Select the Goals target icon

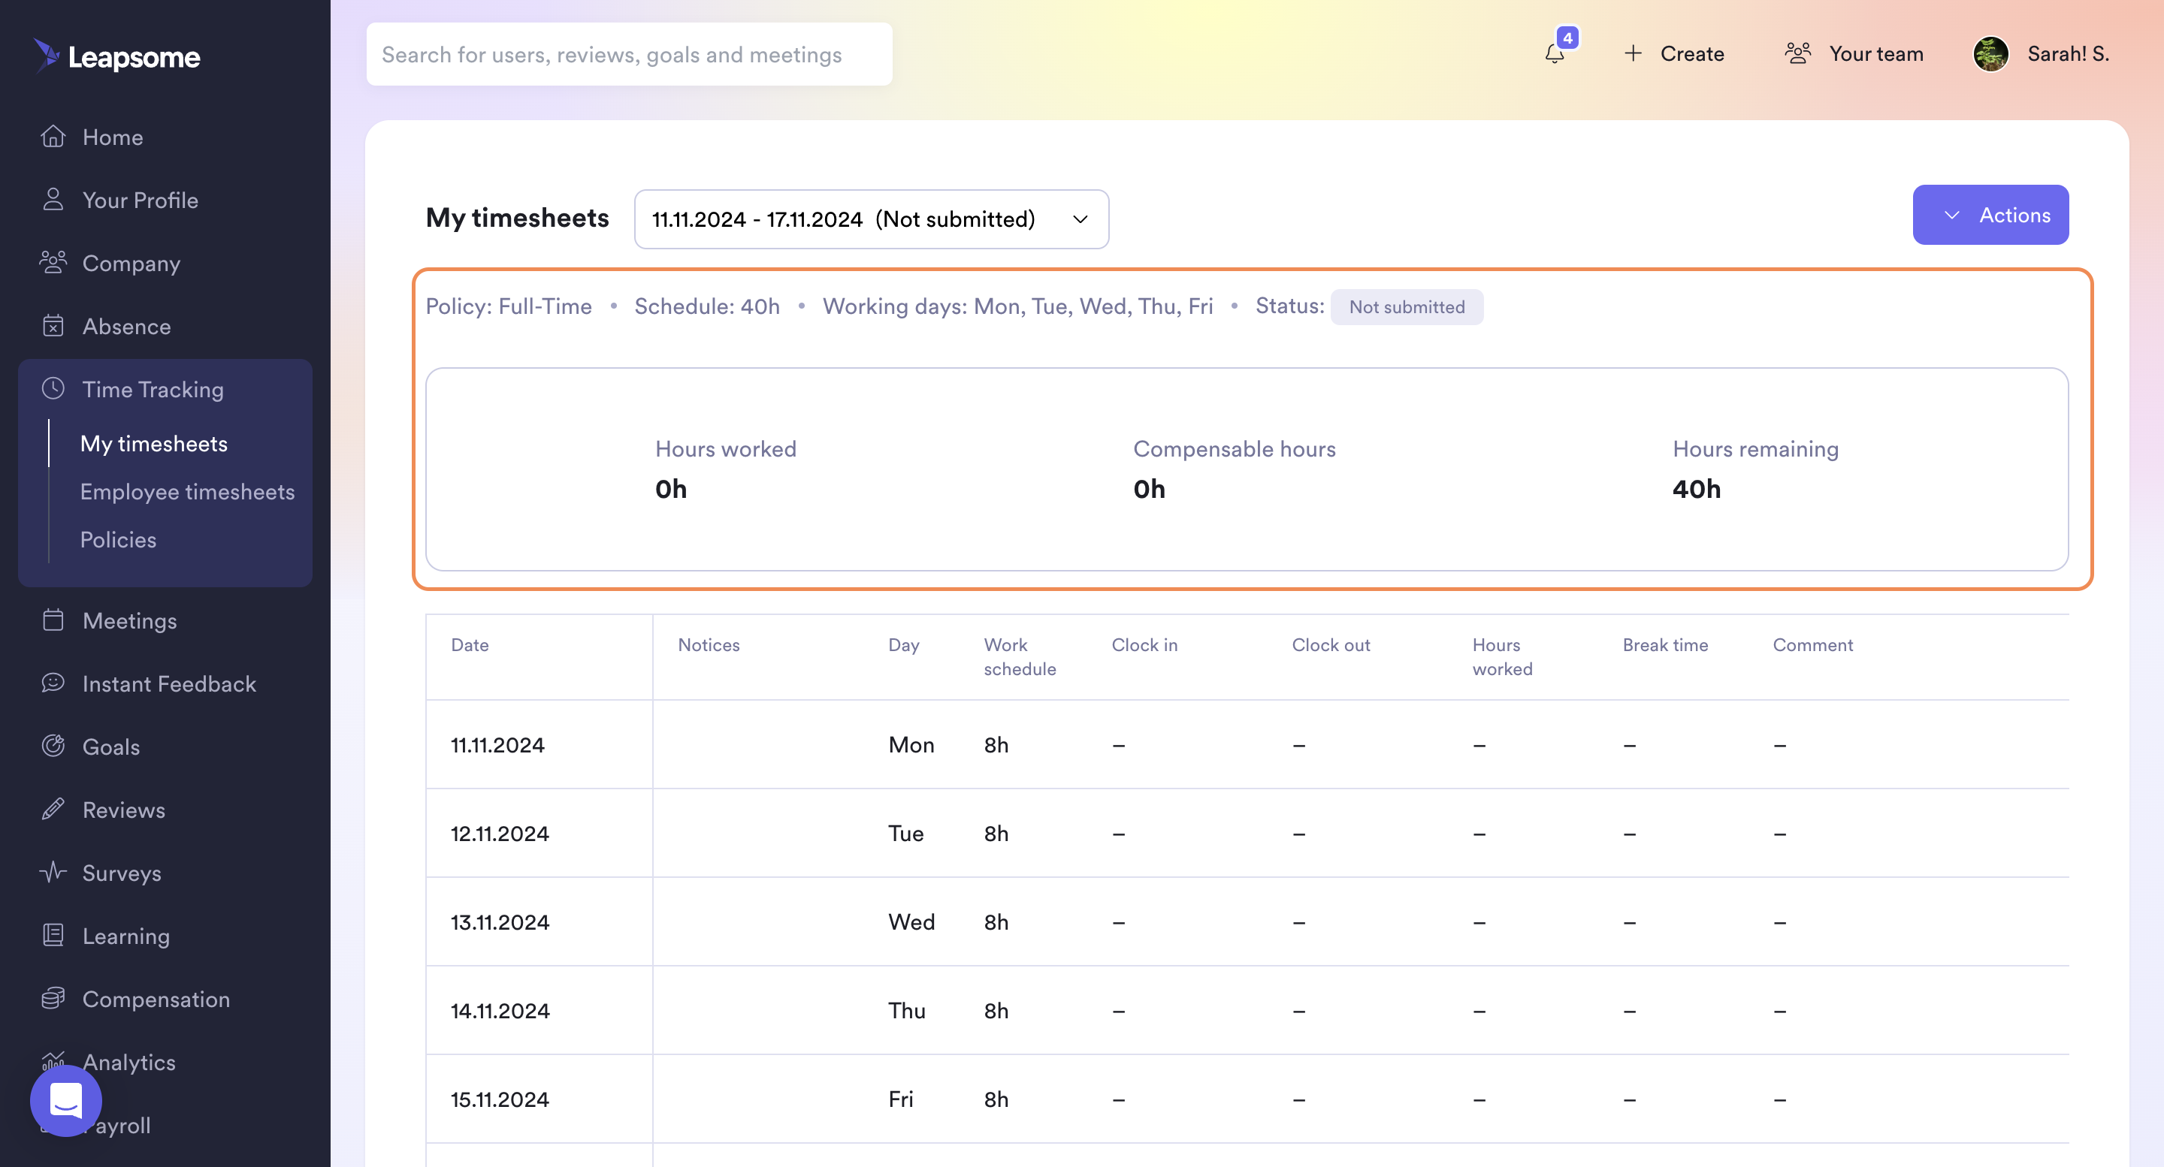pos(53,746)
